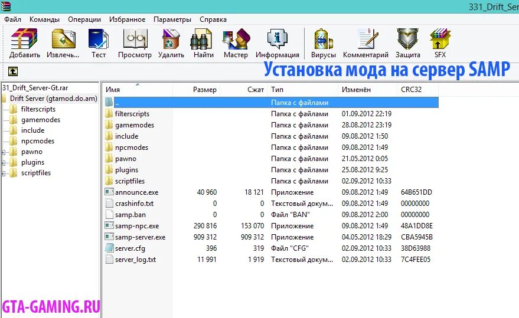Viewport: 519px width, 318px height.
Task: Select the samp-server.exe file name
Action: point(141,237)
